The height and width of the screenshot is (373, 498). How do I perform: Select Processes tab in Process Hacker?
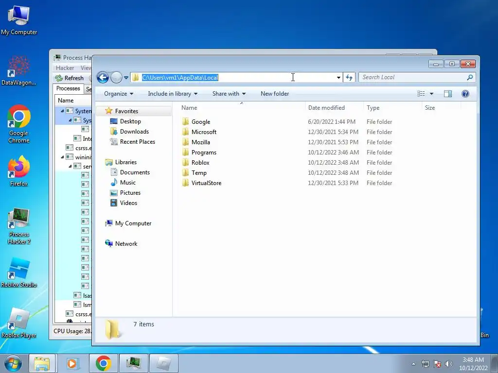coord(68,88)
